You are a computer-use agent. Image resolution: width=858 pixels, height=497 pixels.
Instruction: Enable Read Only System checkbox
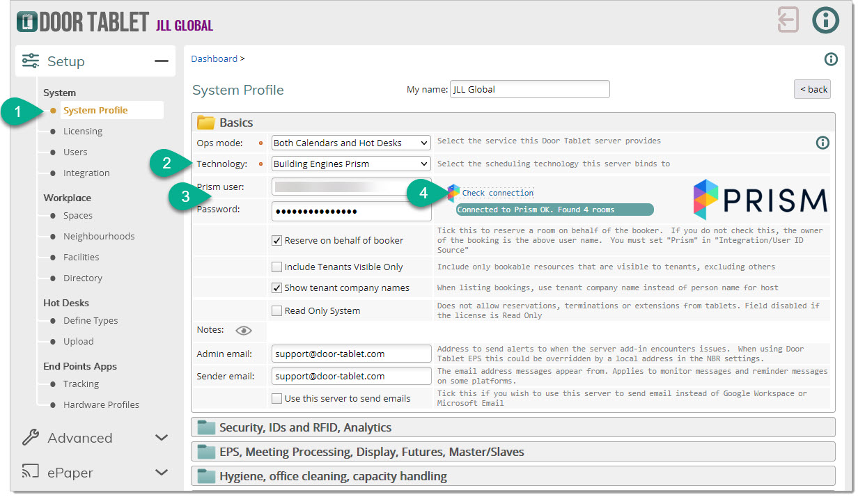click(277, 311)
